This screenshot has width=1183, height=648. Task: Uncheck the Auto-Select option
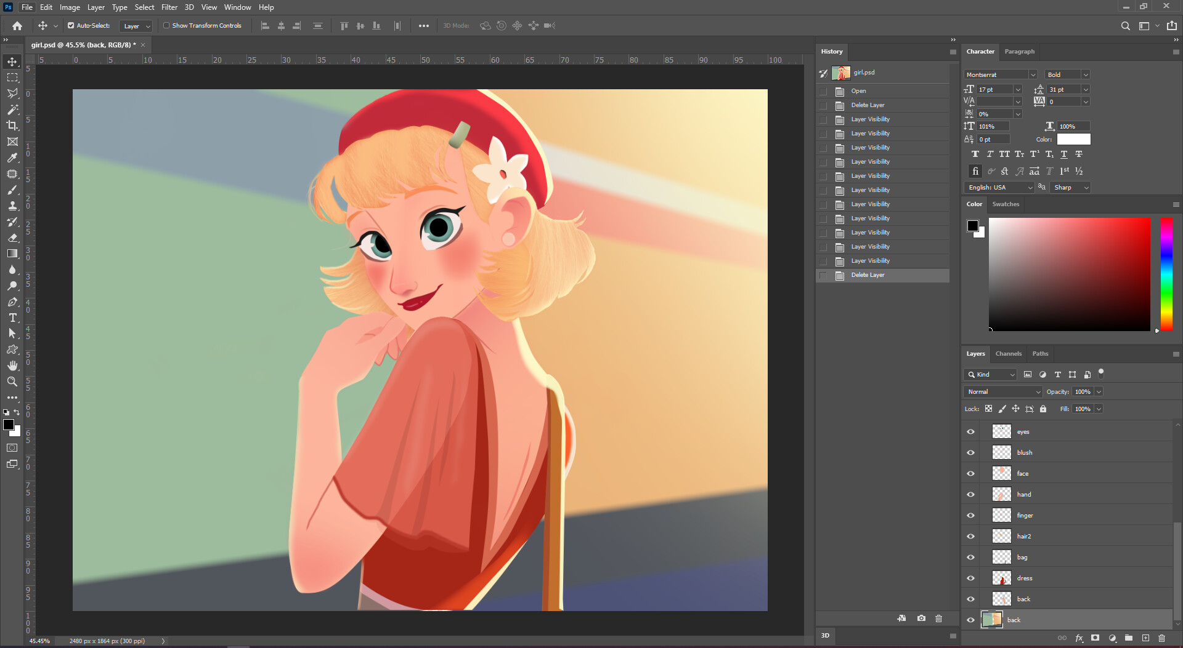point(71,26)
